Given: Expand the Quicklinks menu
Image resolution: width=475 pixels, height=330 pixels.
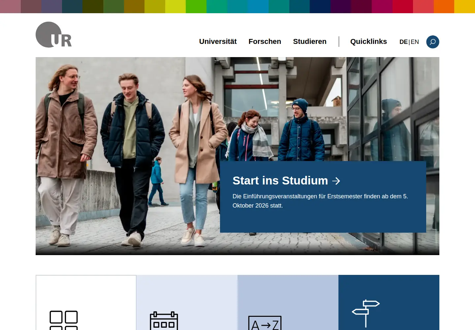Looking at the screenshot, I should pyautogui.click(x=368, y=42).
